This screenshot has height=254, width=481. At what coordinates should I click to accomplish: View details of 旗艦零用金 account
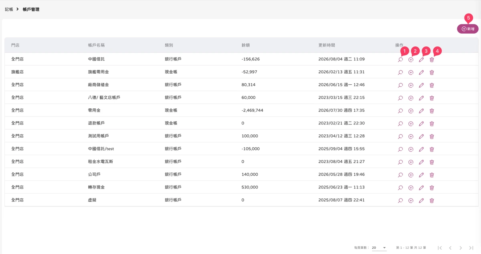pos(400,72)
